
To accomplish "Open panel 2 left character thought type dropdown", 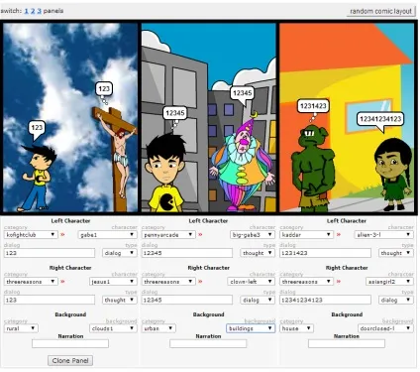I will pos(258,253).
